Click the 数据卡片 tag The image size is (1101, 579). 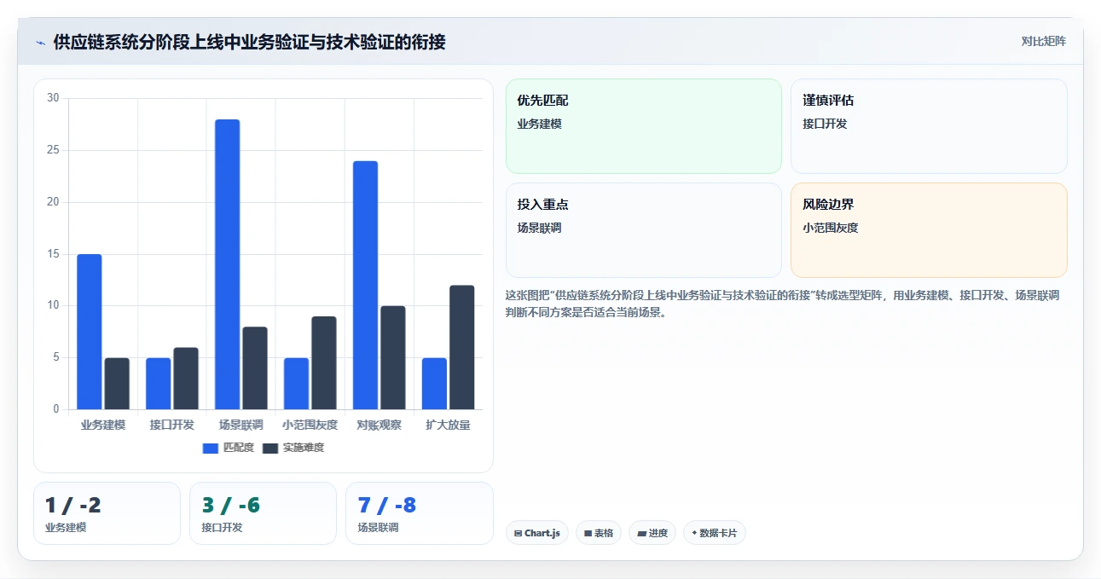(714, 533)
